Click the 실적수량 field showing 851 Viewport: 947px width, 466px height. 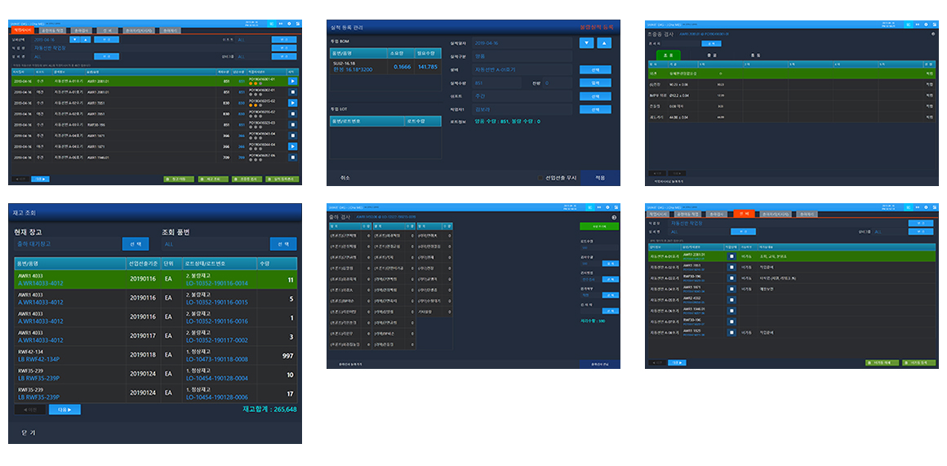point(496,82)
